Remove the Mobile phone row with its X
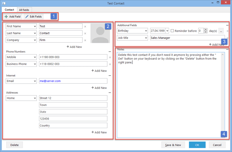The height and width of the screenshot is (152, 232). point(110,57)
